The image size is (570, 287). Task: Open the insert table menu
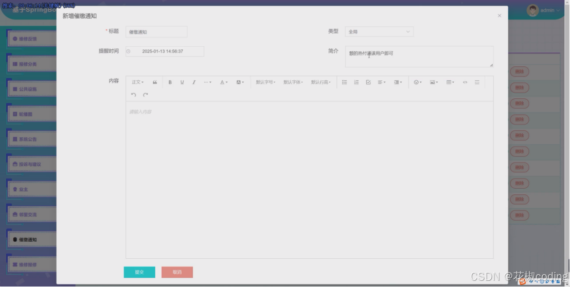[450, 82]
